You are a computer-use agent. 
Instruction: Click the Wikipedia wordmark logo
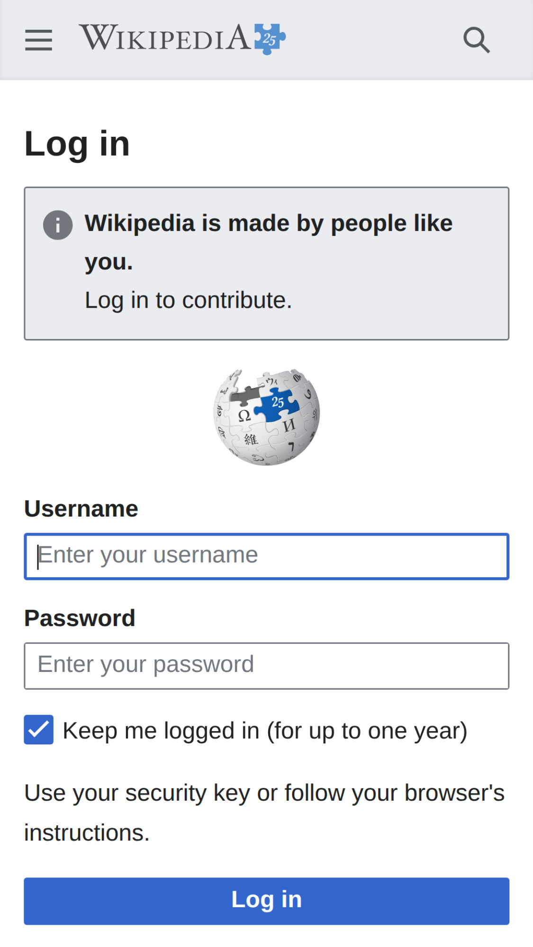[165, 38]
